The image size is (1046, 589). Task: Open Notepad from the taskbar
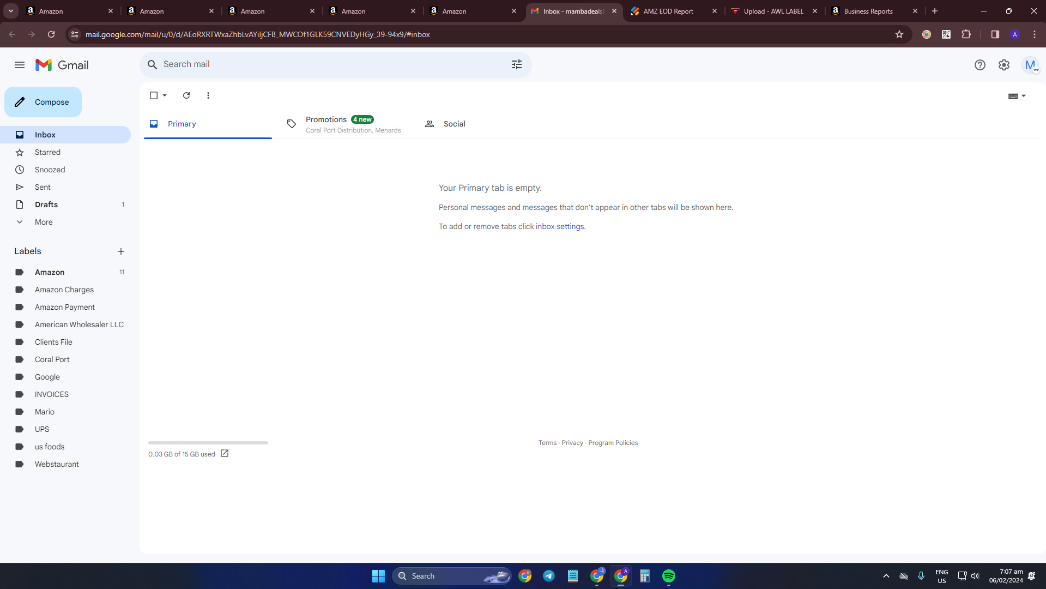point(573,576)
